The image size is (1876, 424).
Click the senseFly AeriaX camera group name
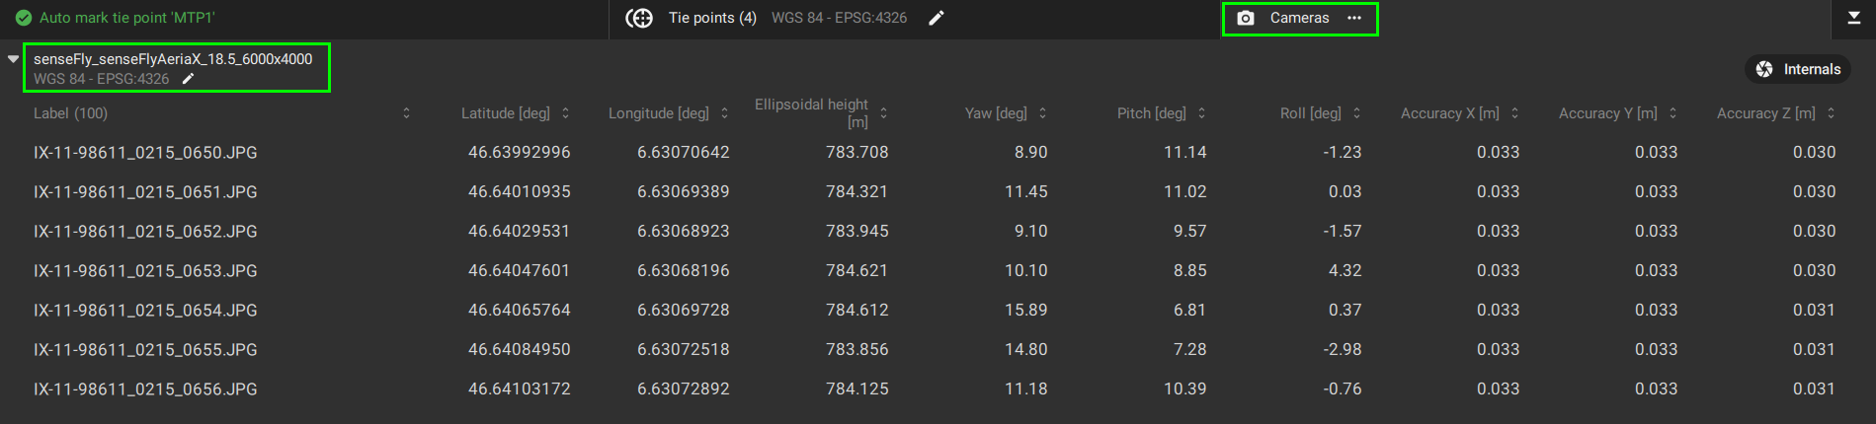point(173,59)
